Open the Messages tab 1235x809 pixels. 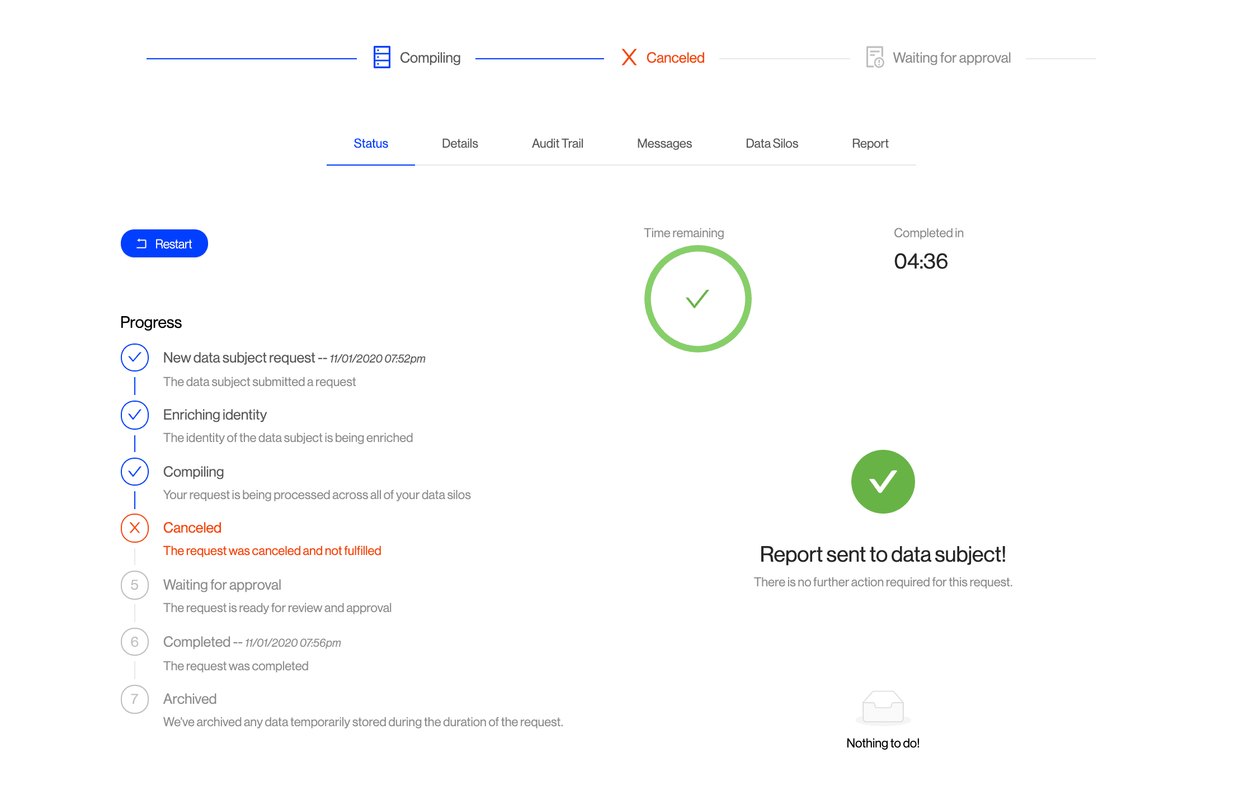click(664, 144)
